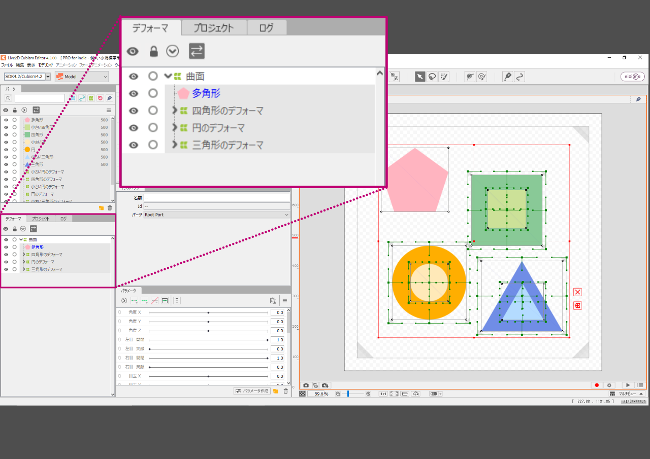Screen dimensions: 650x459
Task: Click the swap arrows icon in Parts palette header
Action: [36, 110]
